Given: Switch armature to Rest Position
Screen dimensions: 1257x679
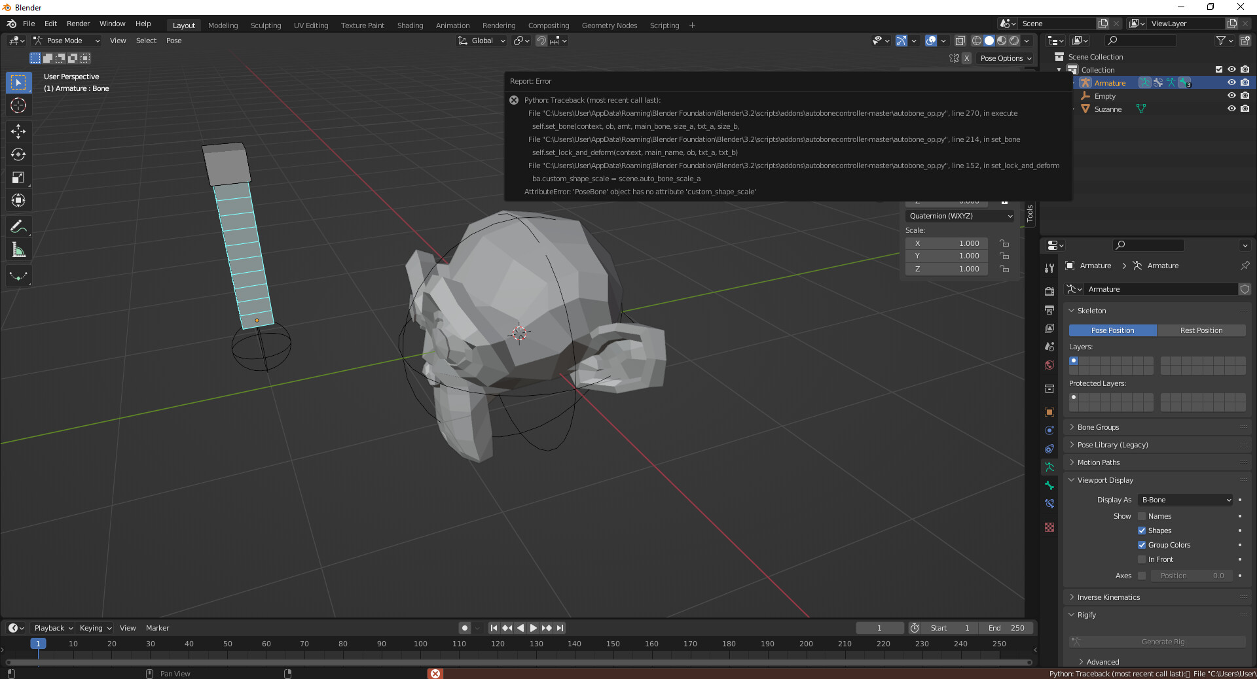Looking at the screenshot, I should pyautogui.click(x=1201, y=330).
